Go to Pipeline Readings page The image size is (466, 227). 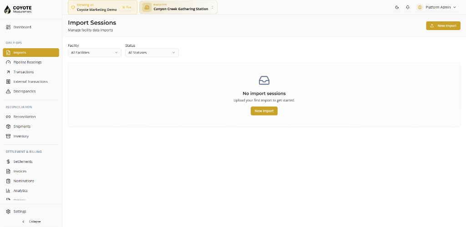[x=31, y=62]
